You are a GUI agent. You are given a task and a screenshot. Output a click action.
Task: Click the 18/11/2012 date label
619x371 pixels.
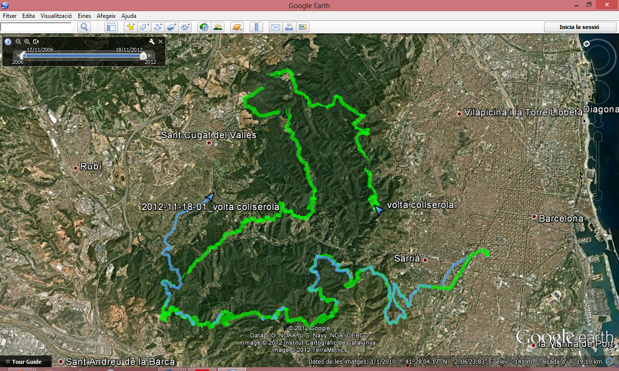pyautogui.click(x=129, y=50)
